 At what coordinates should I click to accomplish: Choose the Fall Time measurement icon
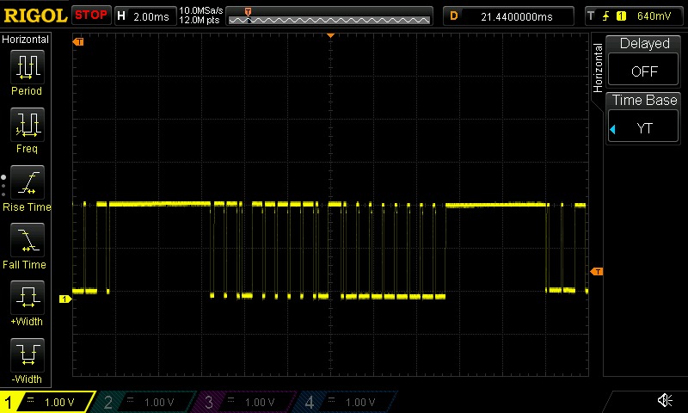[26, 240]
